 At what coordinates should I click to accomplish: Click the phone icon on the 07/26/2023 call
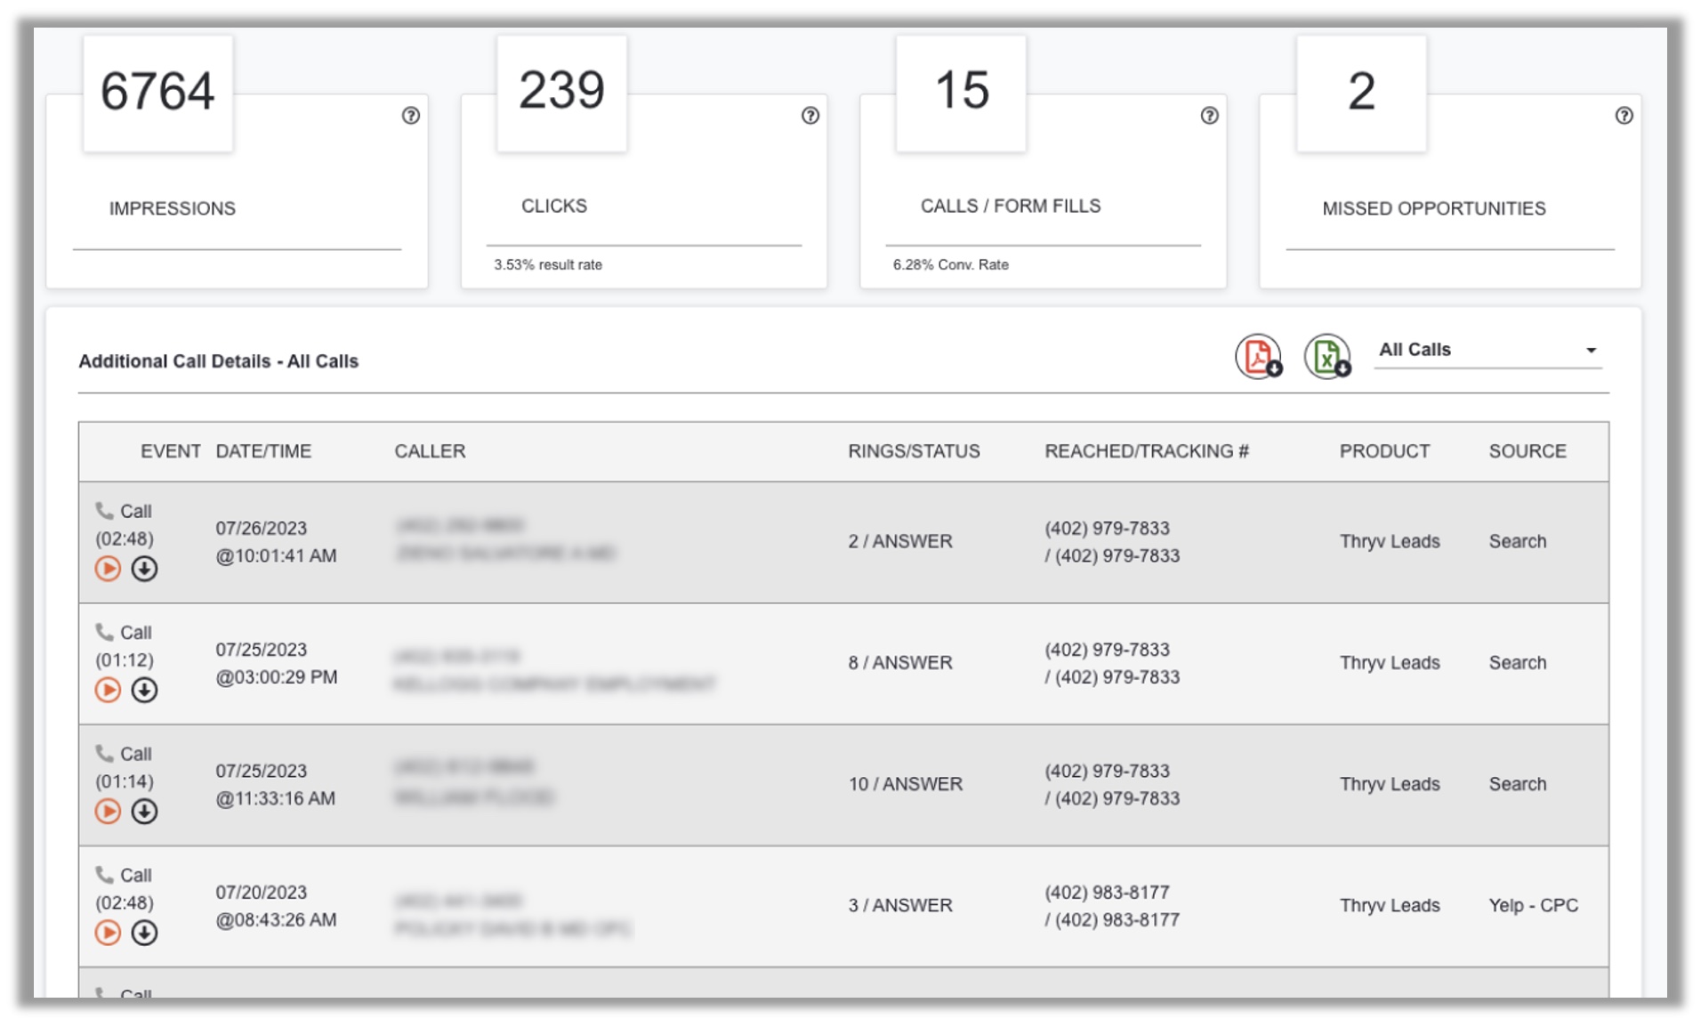click(x=104, y=510)
